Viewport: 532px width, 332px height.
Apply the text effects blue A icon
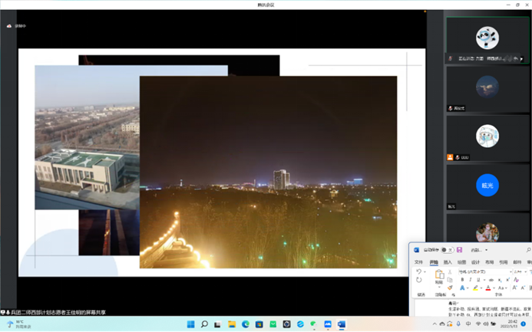[463, 288]
